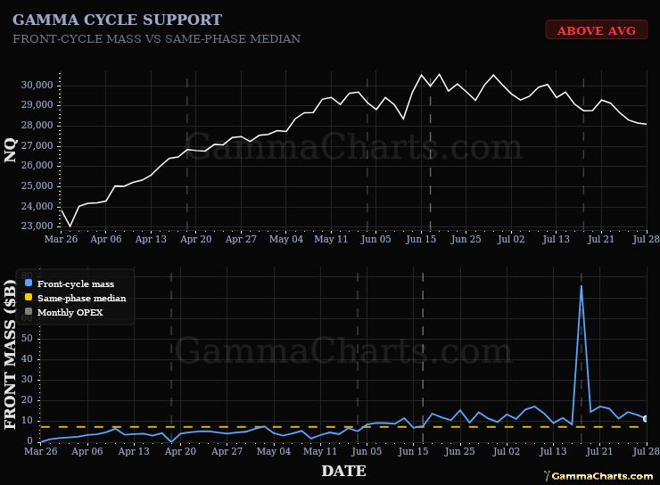Click Apr 20 label on upper chart
Image resolution: width=660 pixels, height=485 pixels.
point(195,239)
